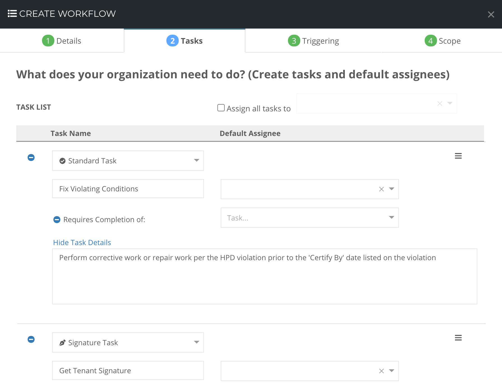Remove the Signature Task row with minus icon
Screen dimensions: 502x390
pyautogui.click(x=31, y=339)
